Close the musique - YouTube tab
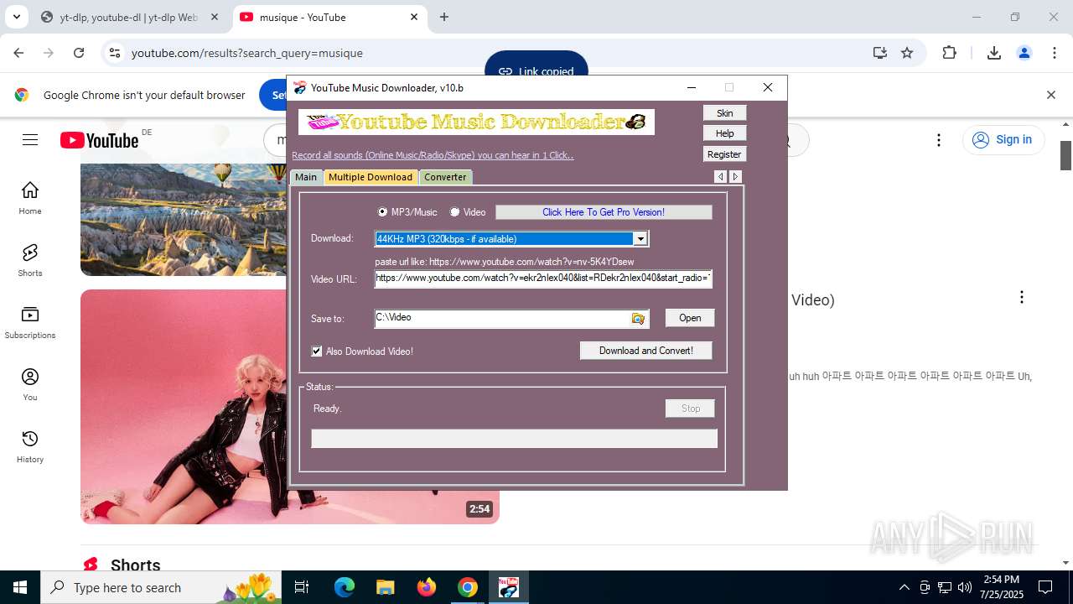1073x604 pixels. (414, 17)
